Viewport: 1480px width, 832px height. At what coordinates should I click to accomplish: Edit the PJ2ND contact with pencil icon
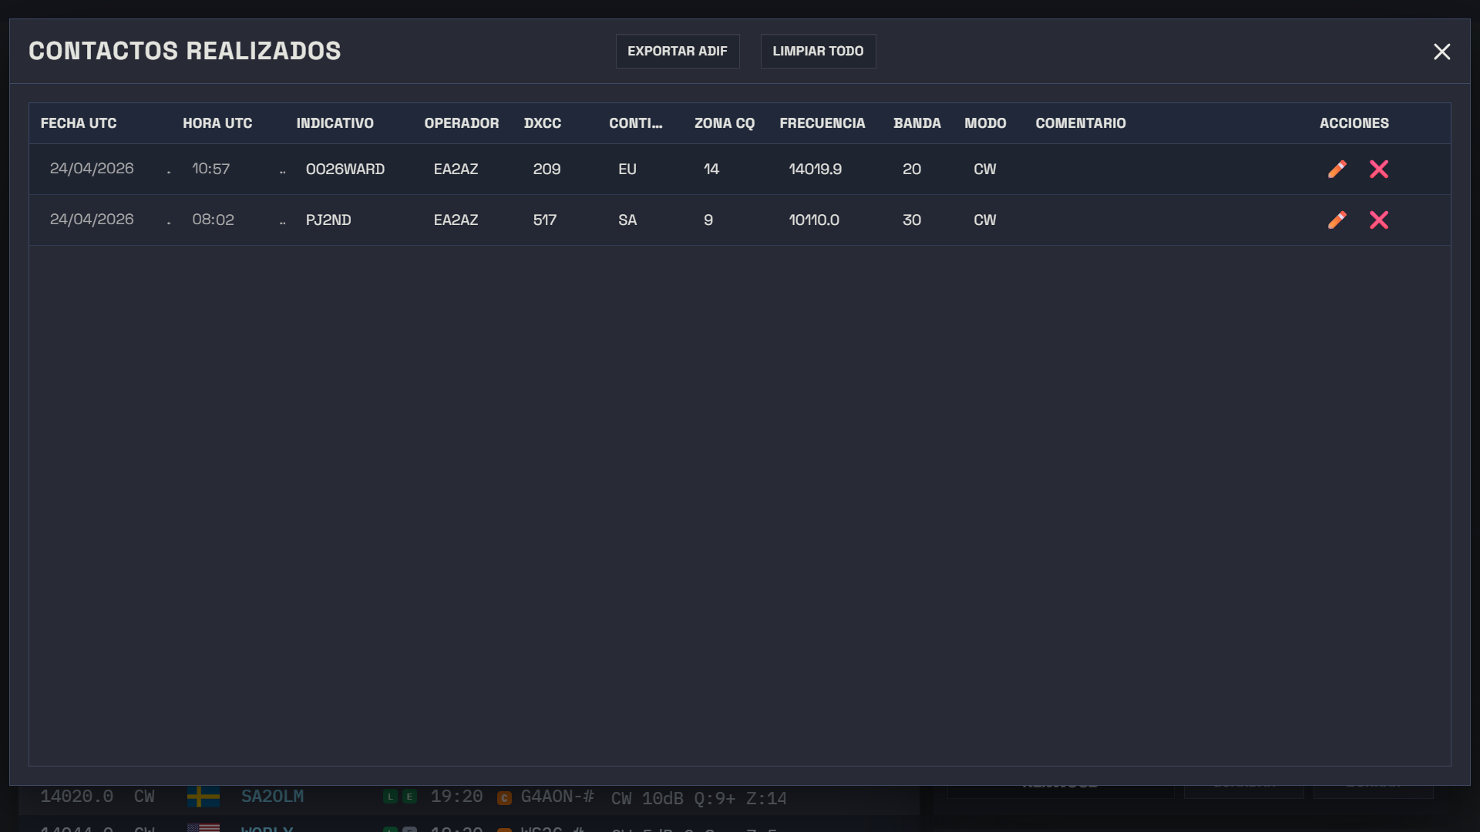coord(1337,220)
